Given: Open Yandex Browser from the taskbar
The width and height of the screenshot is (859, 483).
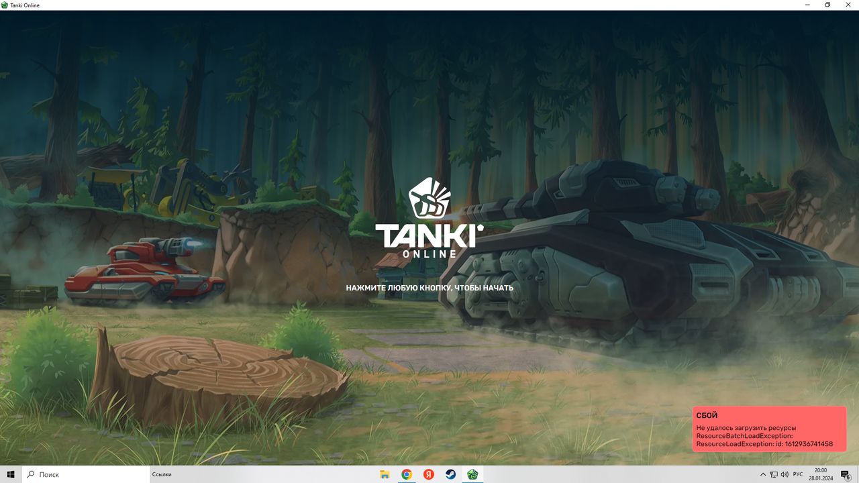Looking at the screenshot, I should (x=429, y=474).
